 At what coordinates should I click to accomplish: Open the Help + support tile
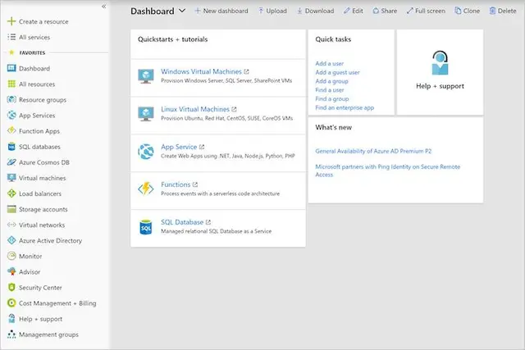point(440,72)
